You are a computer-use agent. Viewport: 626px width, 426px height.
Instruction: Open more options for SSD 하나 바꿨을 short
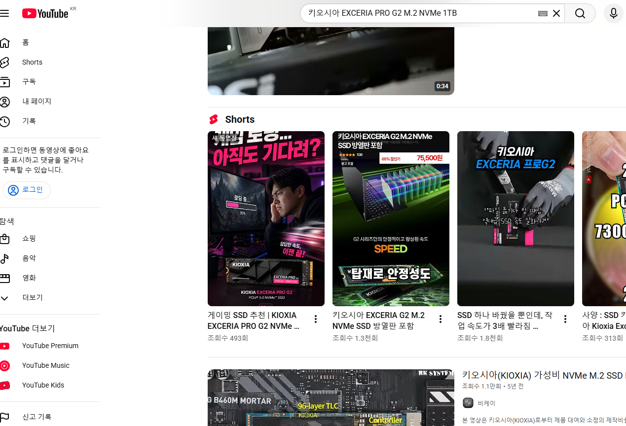(x=565, y=319)
